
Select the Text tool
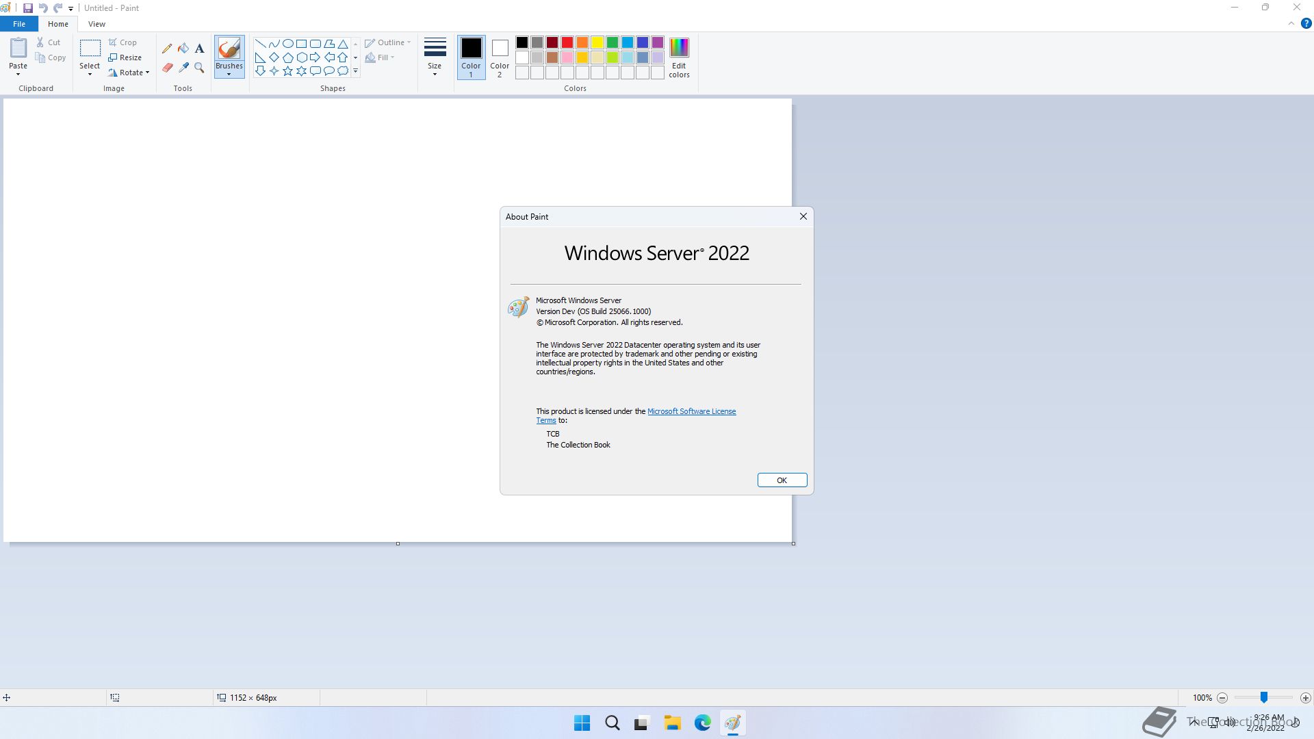(199, 49)
